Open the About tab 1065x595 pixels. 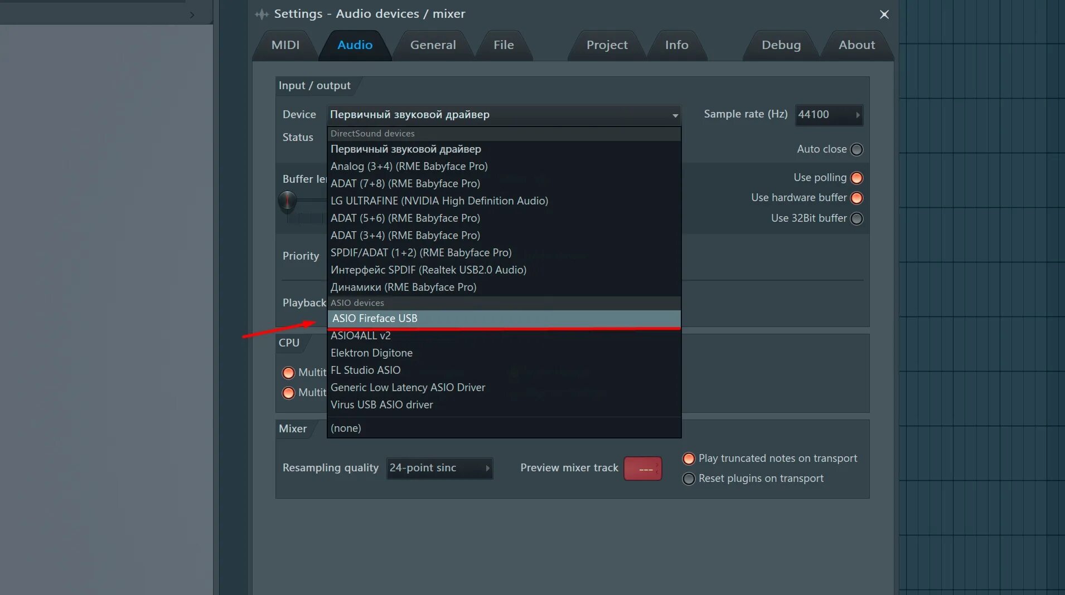pos(857,45)
